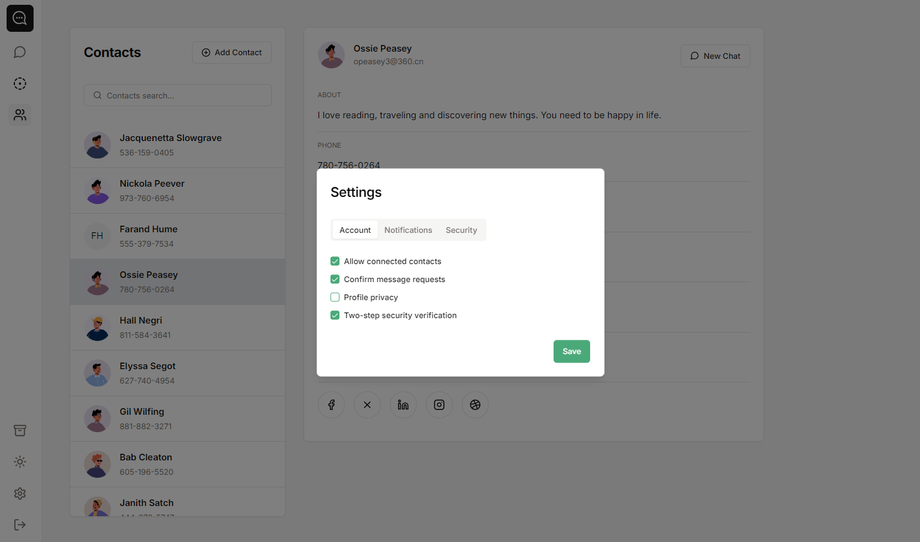Switch to the Notifications tab
This screenshot has height=542, width=920.
click(408, 230)
